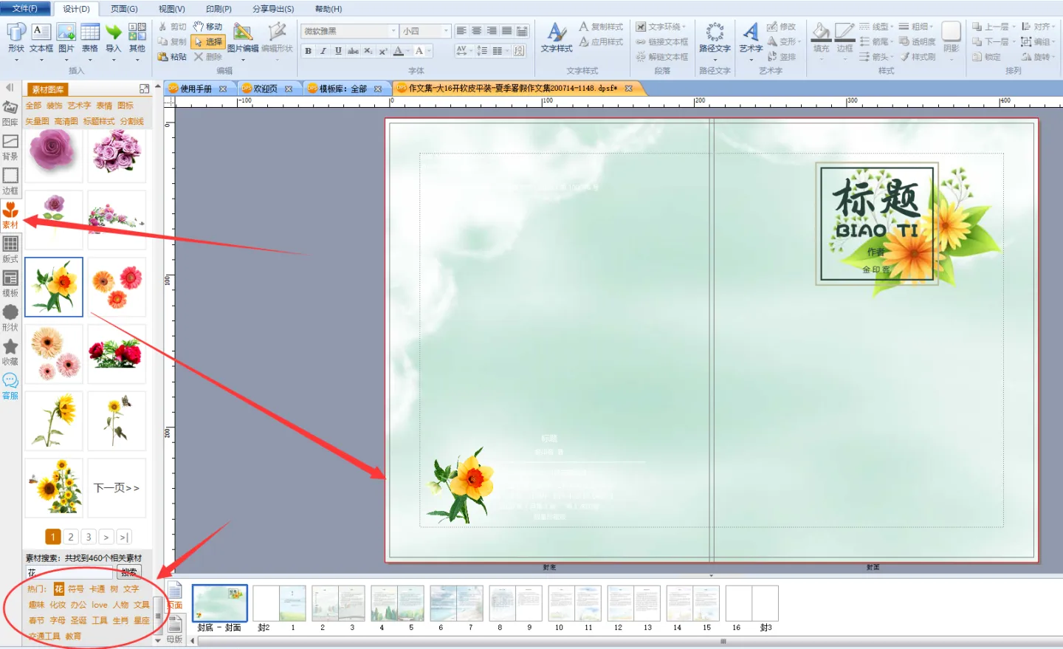Activate the 移动 move hand tool
Viewport: 1063px width, 649px height.
click(x=207, y=27)
